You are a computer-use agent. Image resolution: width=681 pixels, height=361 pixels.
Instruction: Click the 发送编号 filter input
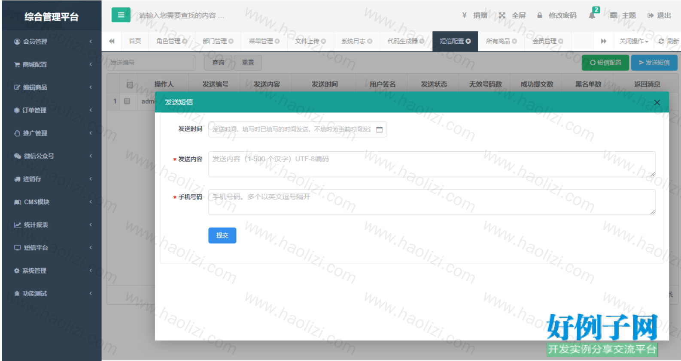[151, 63]
